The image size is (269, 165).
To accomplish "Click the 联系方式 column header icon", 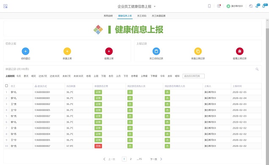I will click(36, 86).
